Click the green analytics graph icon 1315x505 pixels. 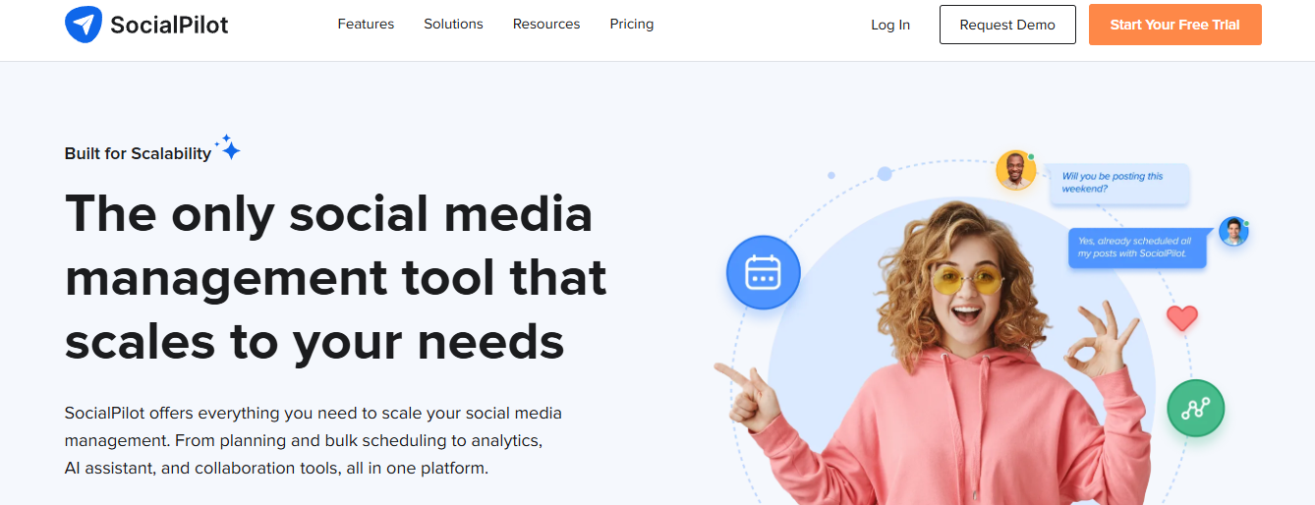tap(1195, 408)
